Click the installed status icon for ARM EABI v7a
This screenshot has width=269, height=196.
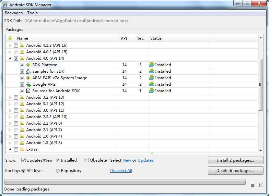(152, 78)
